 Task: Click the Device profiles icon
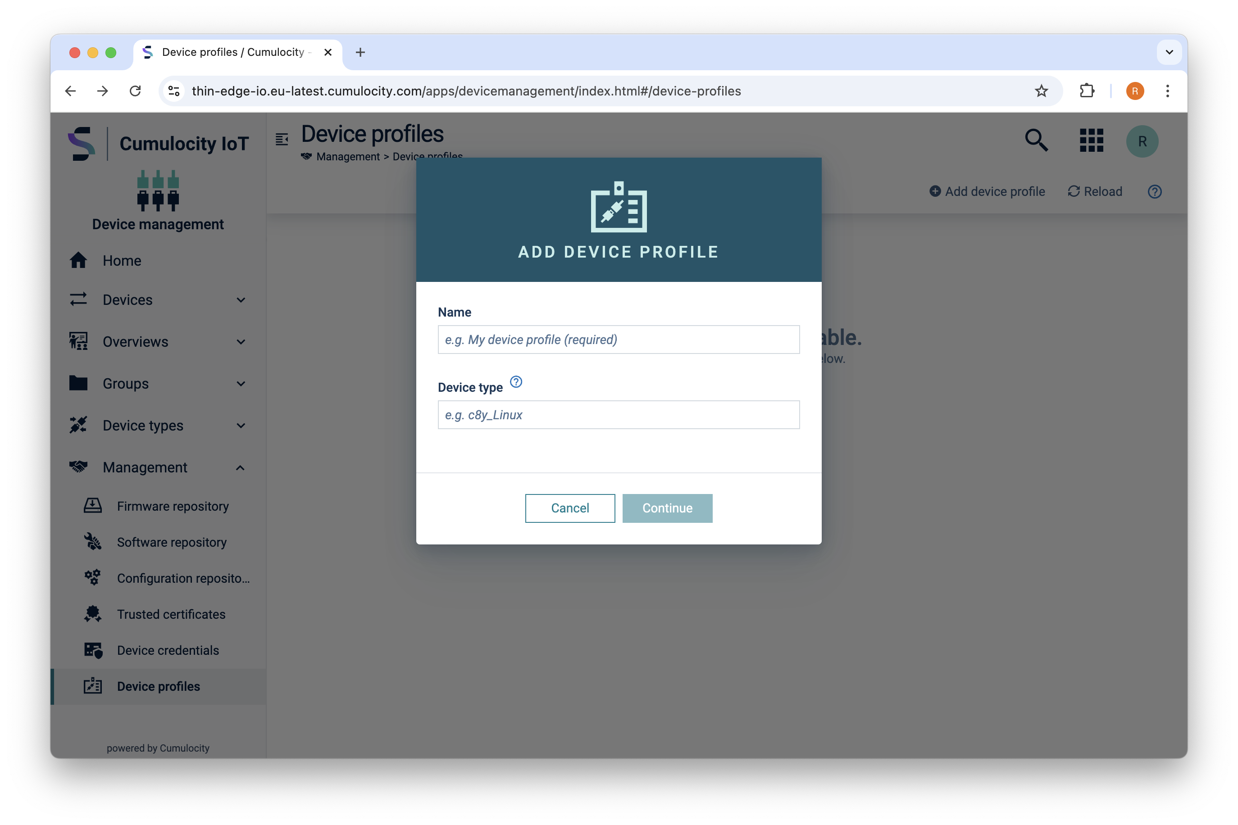click(x=93, y=686)
